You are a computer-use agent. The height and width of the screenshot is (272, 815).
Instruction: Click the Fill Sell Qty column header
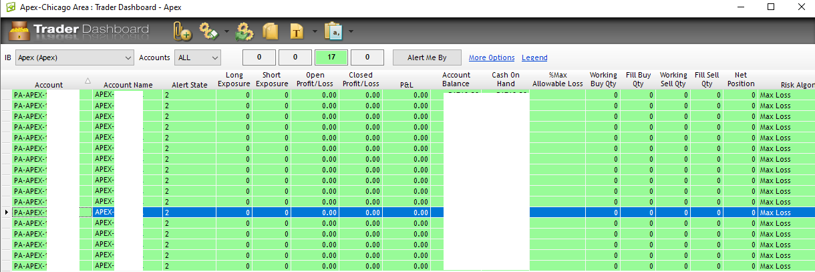[x=707, y=80]
